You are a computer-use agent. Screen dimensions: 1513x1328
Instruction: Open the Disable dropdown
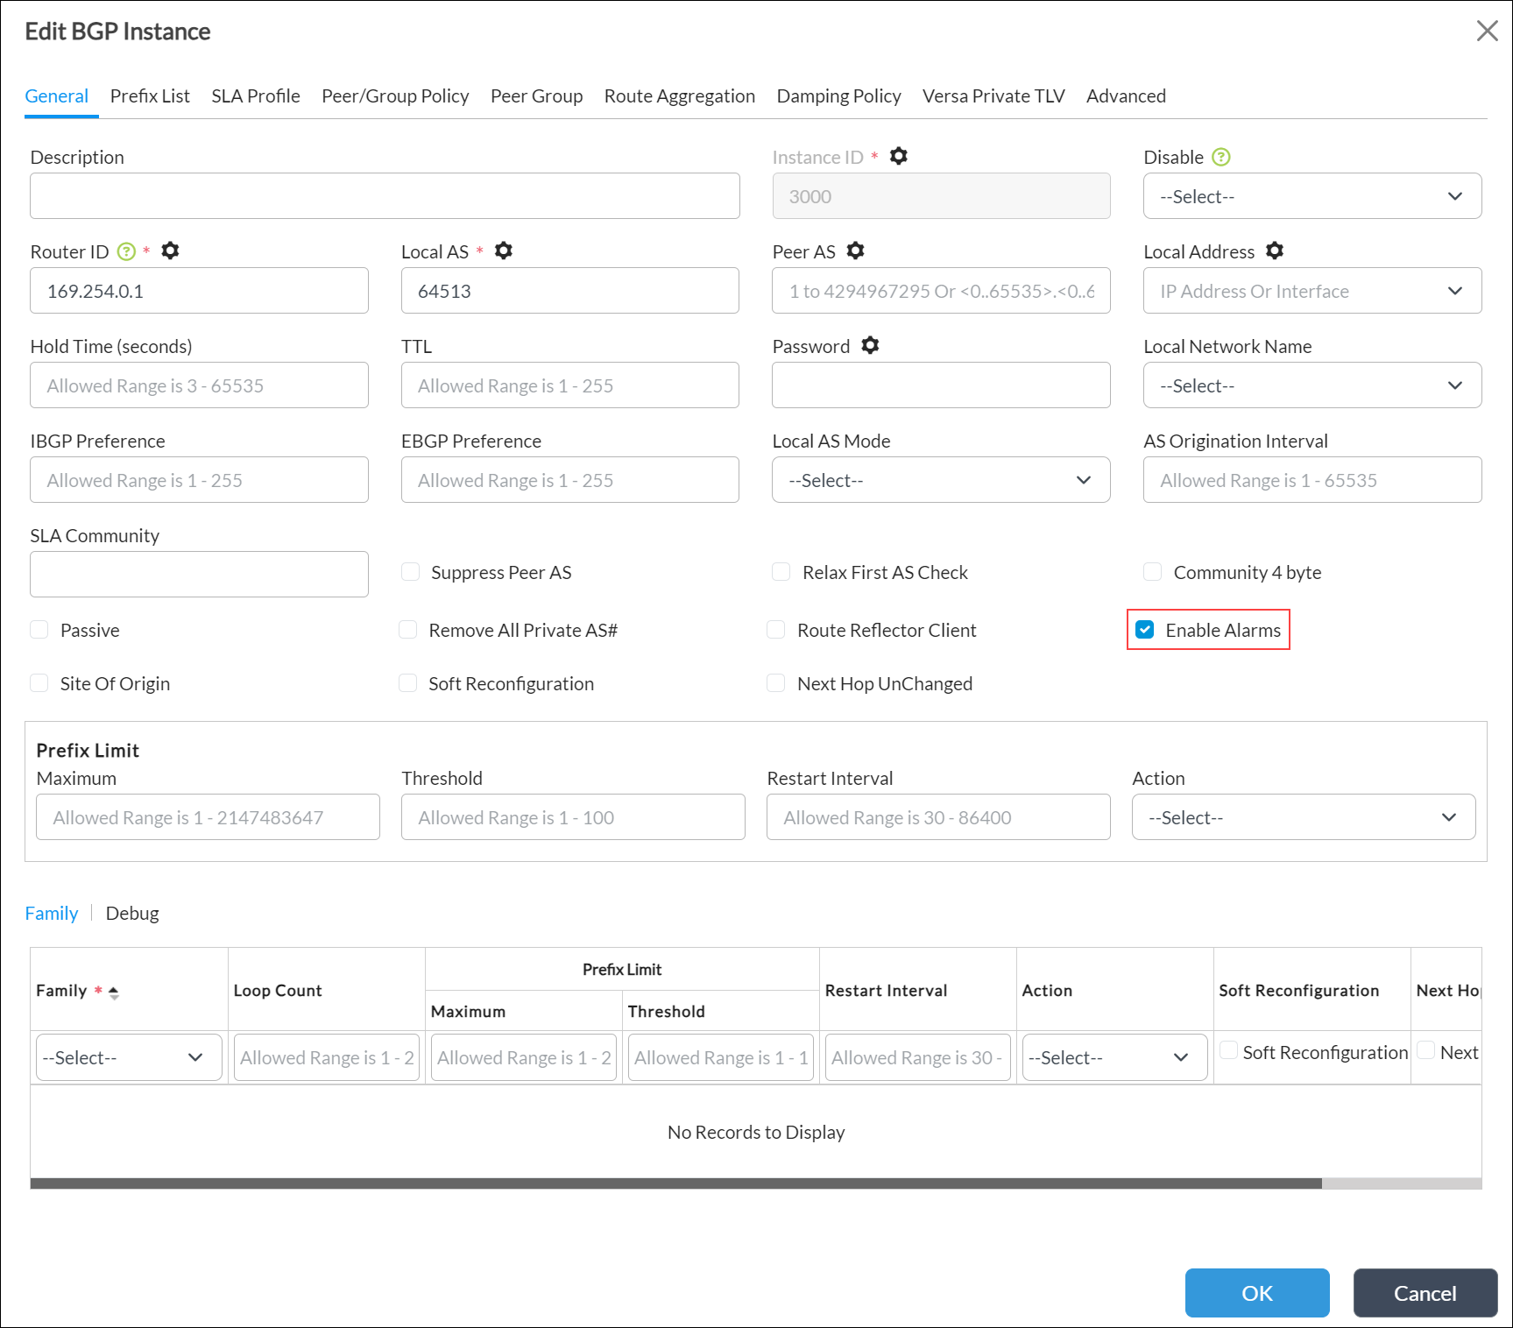coord(1312,196)
